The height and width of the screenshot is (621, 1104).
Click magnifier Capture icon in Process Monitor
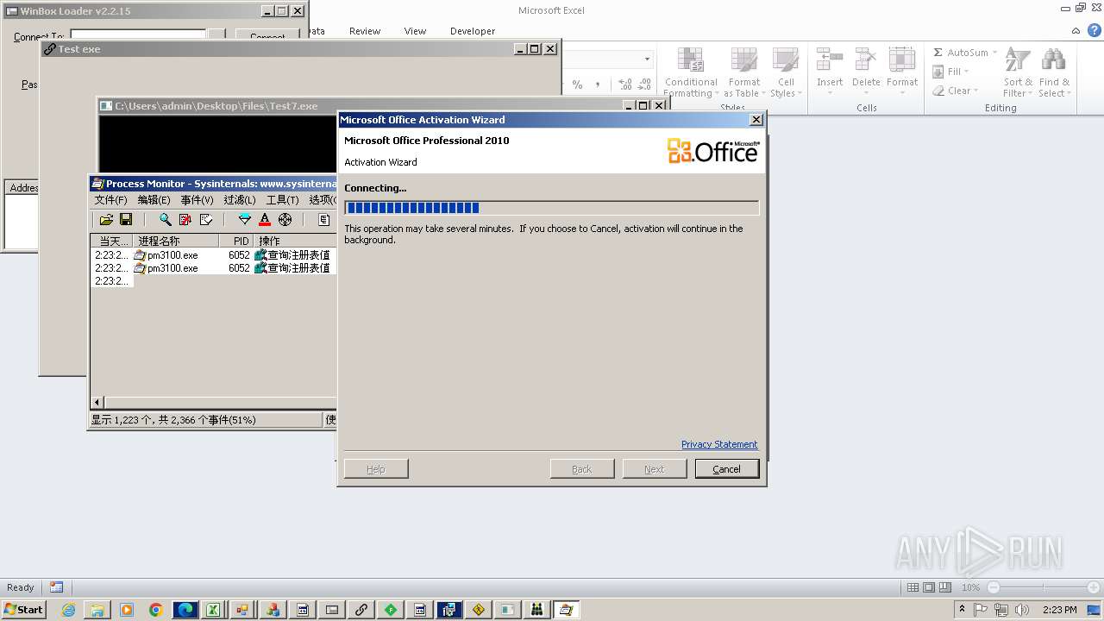[166, 220]
